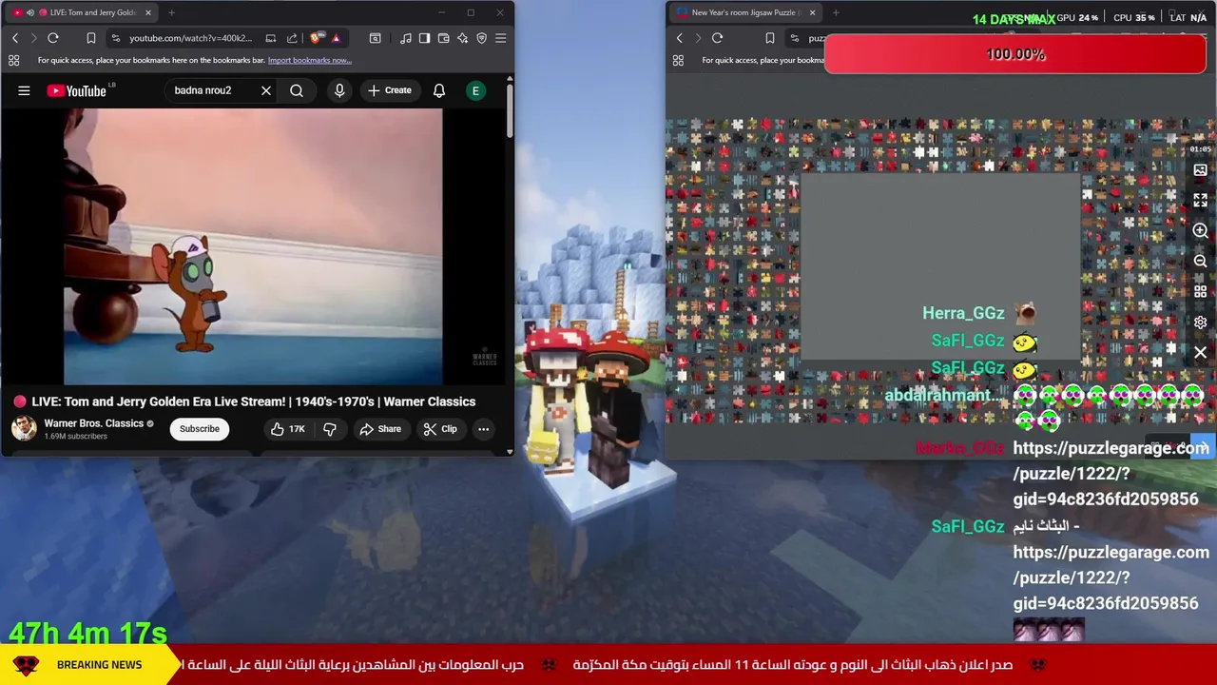Click the puzzle's empty gray assembly board
Viewport: 1217px width, 685px height.
(939, 267)
